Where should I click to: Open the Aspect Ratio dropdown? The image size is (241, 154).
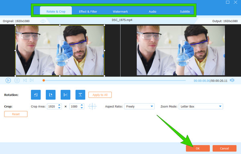point(139,106)
